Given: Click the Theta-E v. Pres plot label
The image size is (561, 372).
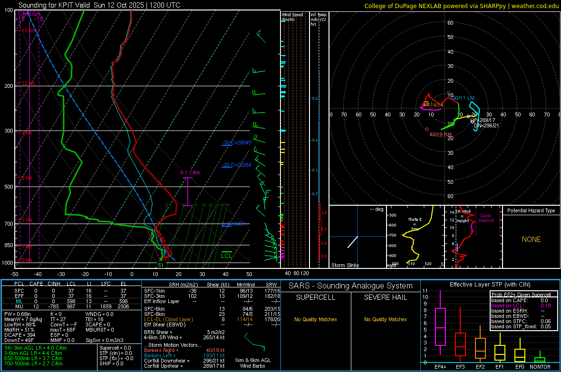Looking at the screenshot, I should click(415, 224).
